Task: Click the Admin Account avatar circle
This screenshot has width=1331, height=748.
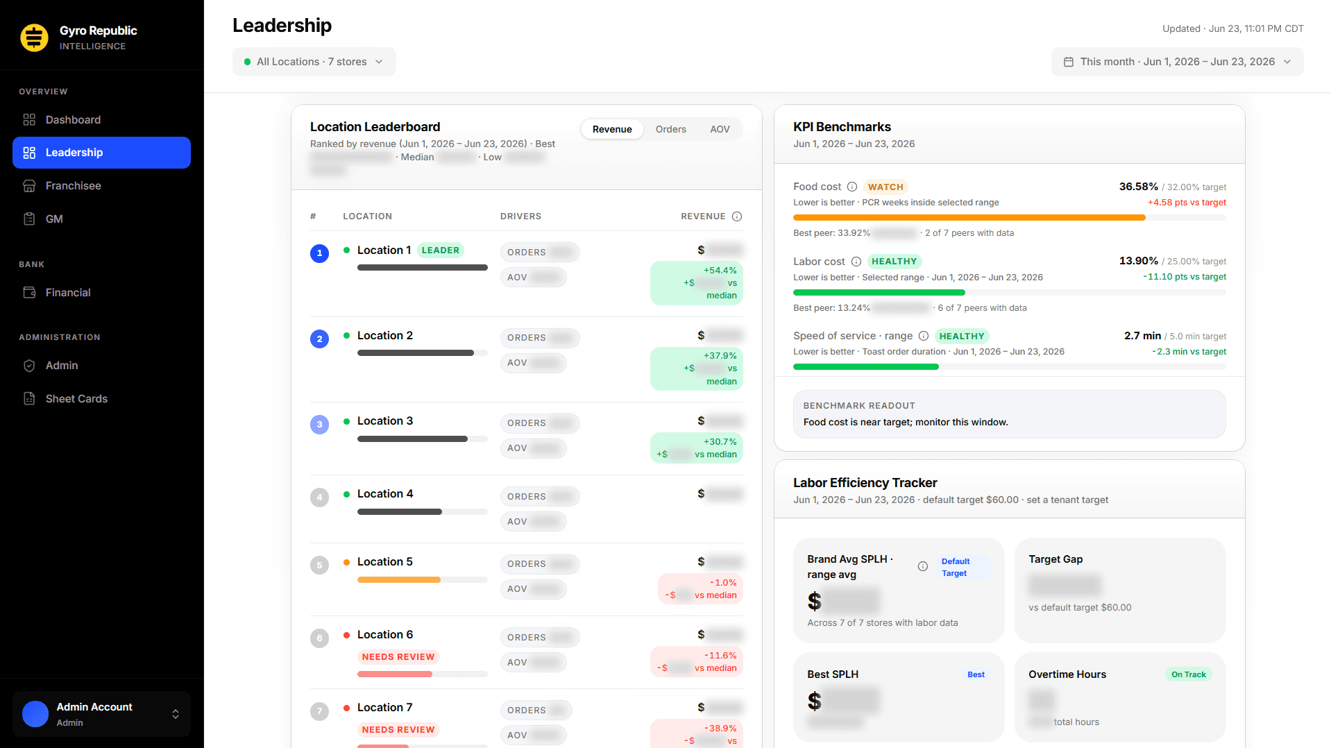Action: click(35, 714)
